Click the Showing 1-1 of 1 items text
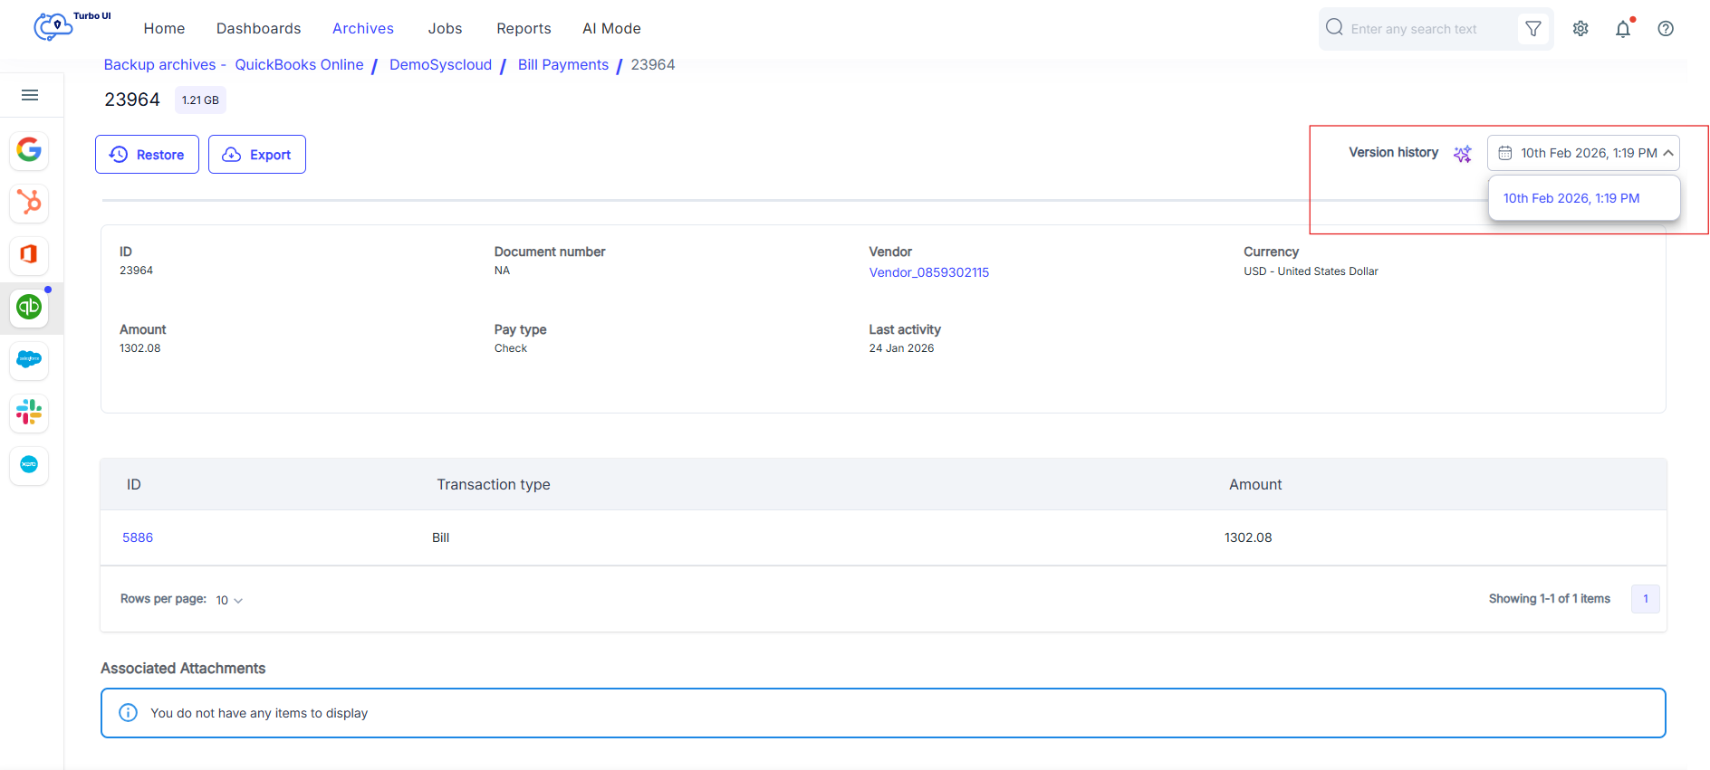 tap(1550, 599)
